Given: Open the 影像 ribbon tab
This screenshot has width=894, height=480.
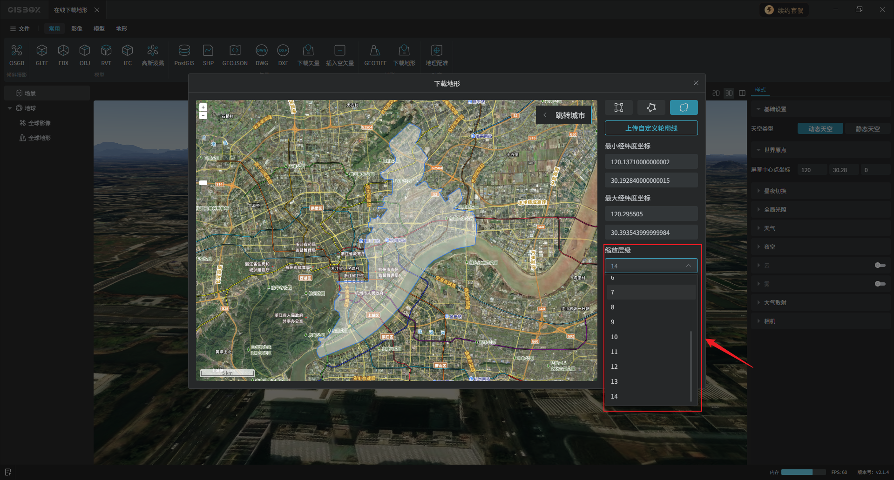Looking at the screenshot, I should 77,29.
